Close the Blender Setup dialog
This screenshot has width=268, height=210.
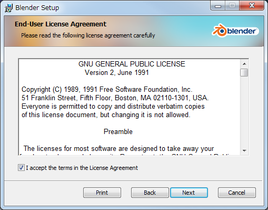pyautogui.click(x=252, y=6)
